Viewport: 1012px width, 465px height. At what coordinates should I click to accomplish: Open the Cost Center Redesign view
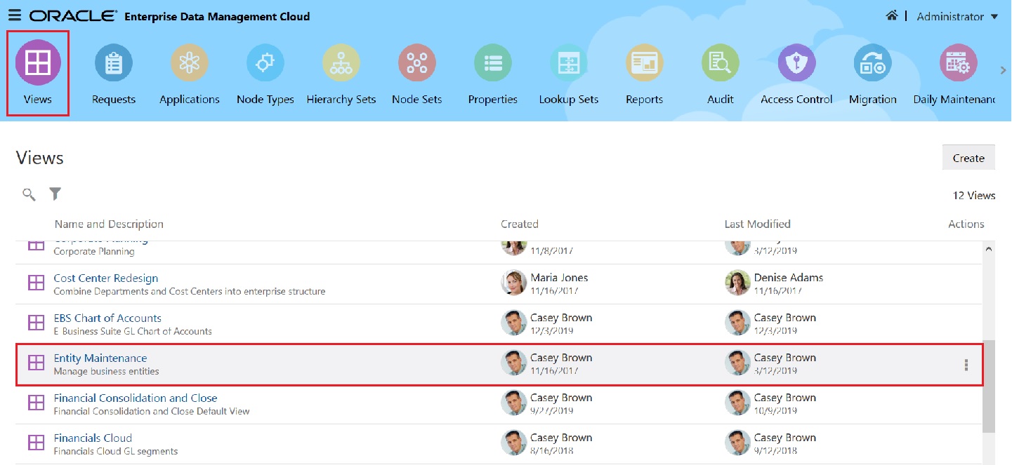point(106,278)
